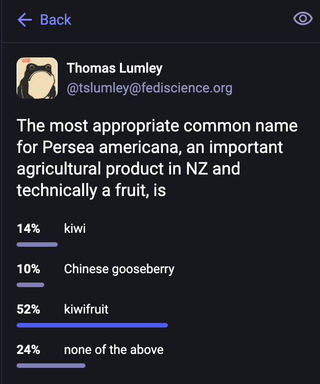This screenshot has width=320, height=384.
Task: Click the 10% percentage label
Action: coord(29,269)
